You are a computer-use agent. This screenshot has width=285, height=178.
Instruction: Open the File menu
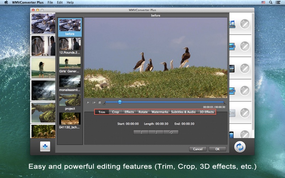[50, 2]
